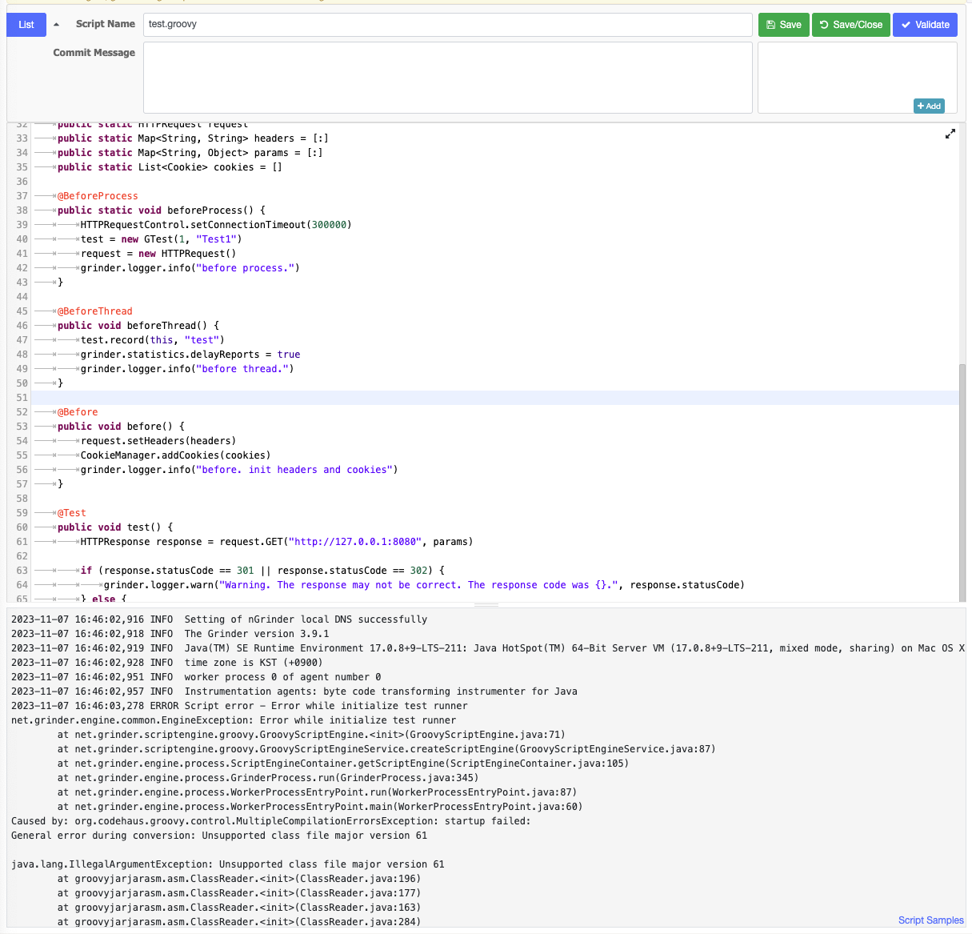Click the "grinder.statistics.delayReports = true" line
The height and width of the screenshot is (934, 972).
click(190, 355)
